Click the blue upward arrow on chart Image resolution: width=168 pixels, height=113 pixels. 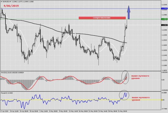click(x=128, y=11)
